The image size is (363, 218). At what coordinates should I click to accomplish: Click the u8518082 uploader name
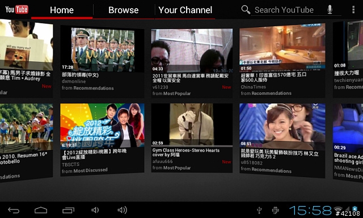tap(252, 163)
